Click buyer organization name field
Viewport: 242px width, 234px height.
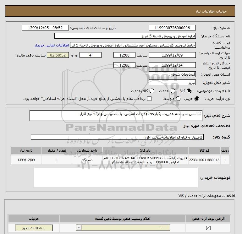point(125,36)
